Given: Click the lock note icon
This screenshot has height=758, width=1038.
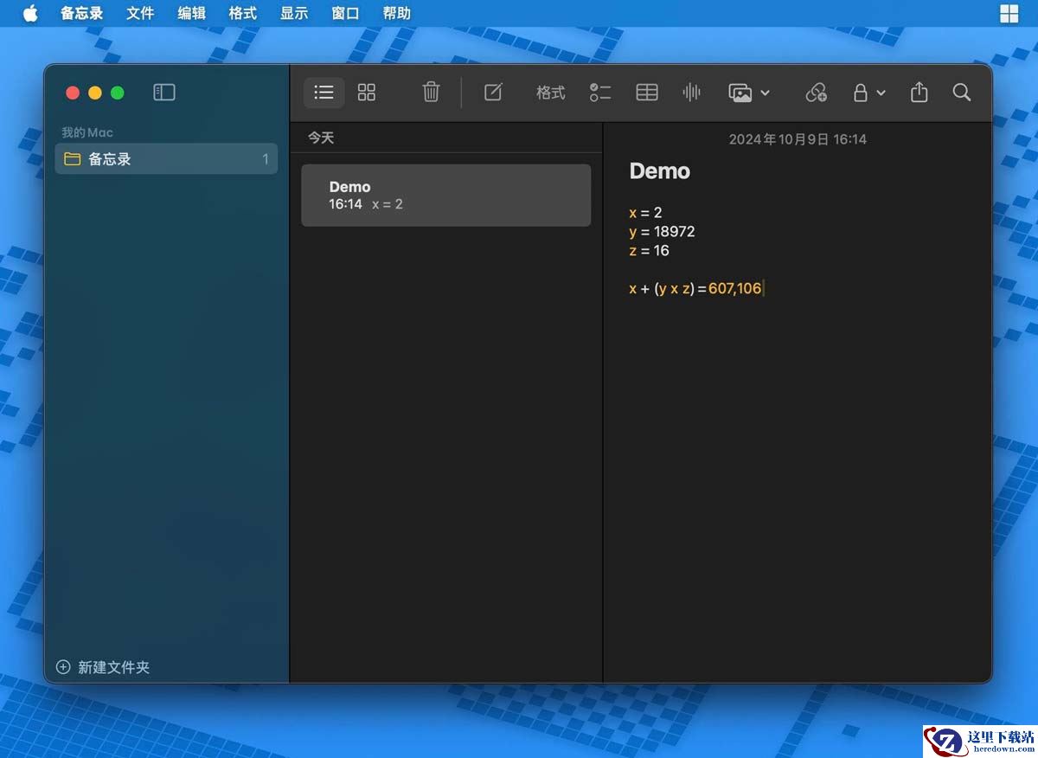Looking at the screenshot, I should click(x=861, y=93).
